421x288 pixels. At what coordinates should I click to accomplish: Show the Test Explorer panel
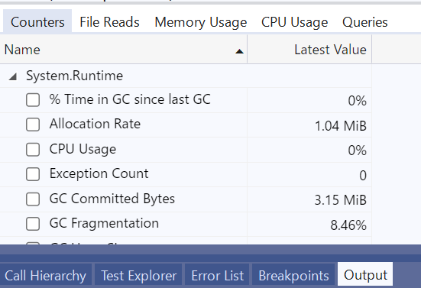point(138,275)
